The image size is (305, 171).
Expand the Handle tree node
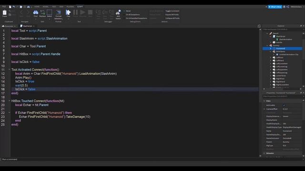[x=270, y=42]
